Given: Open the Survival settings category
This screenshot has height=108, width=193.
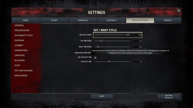Looking at the screenshot, I should (x=20, y=40).
